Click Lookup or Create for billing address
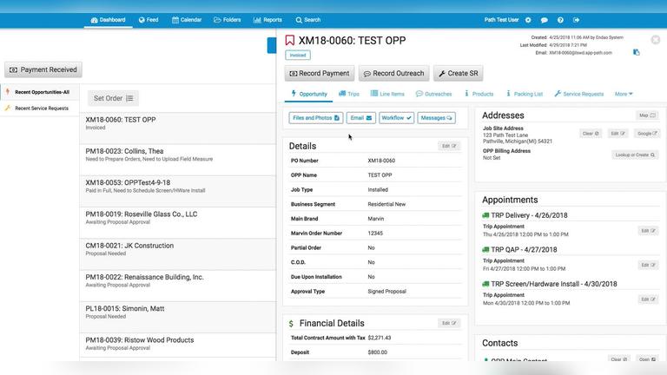 tap(635, 155)
